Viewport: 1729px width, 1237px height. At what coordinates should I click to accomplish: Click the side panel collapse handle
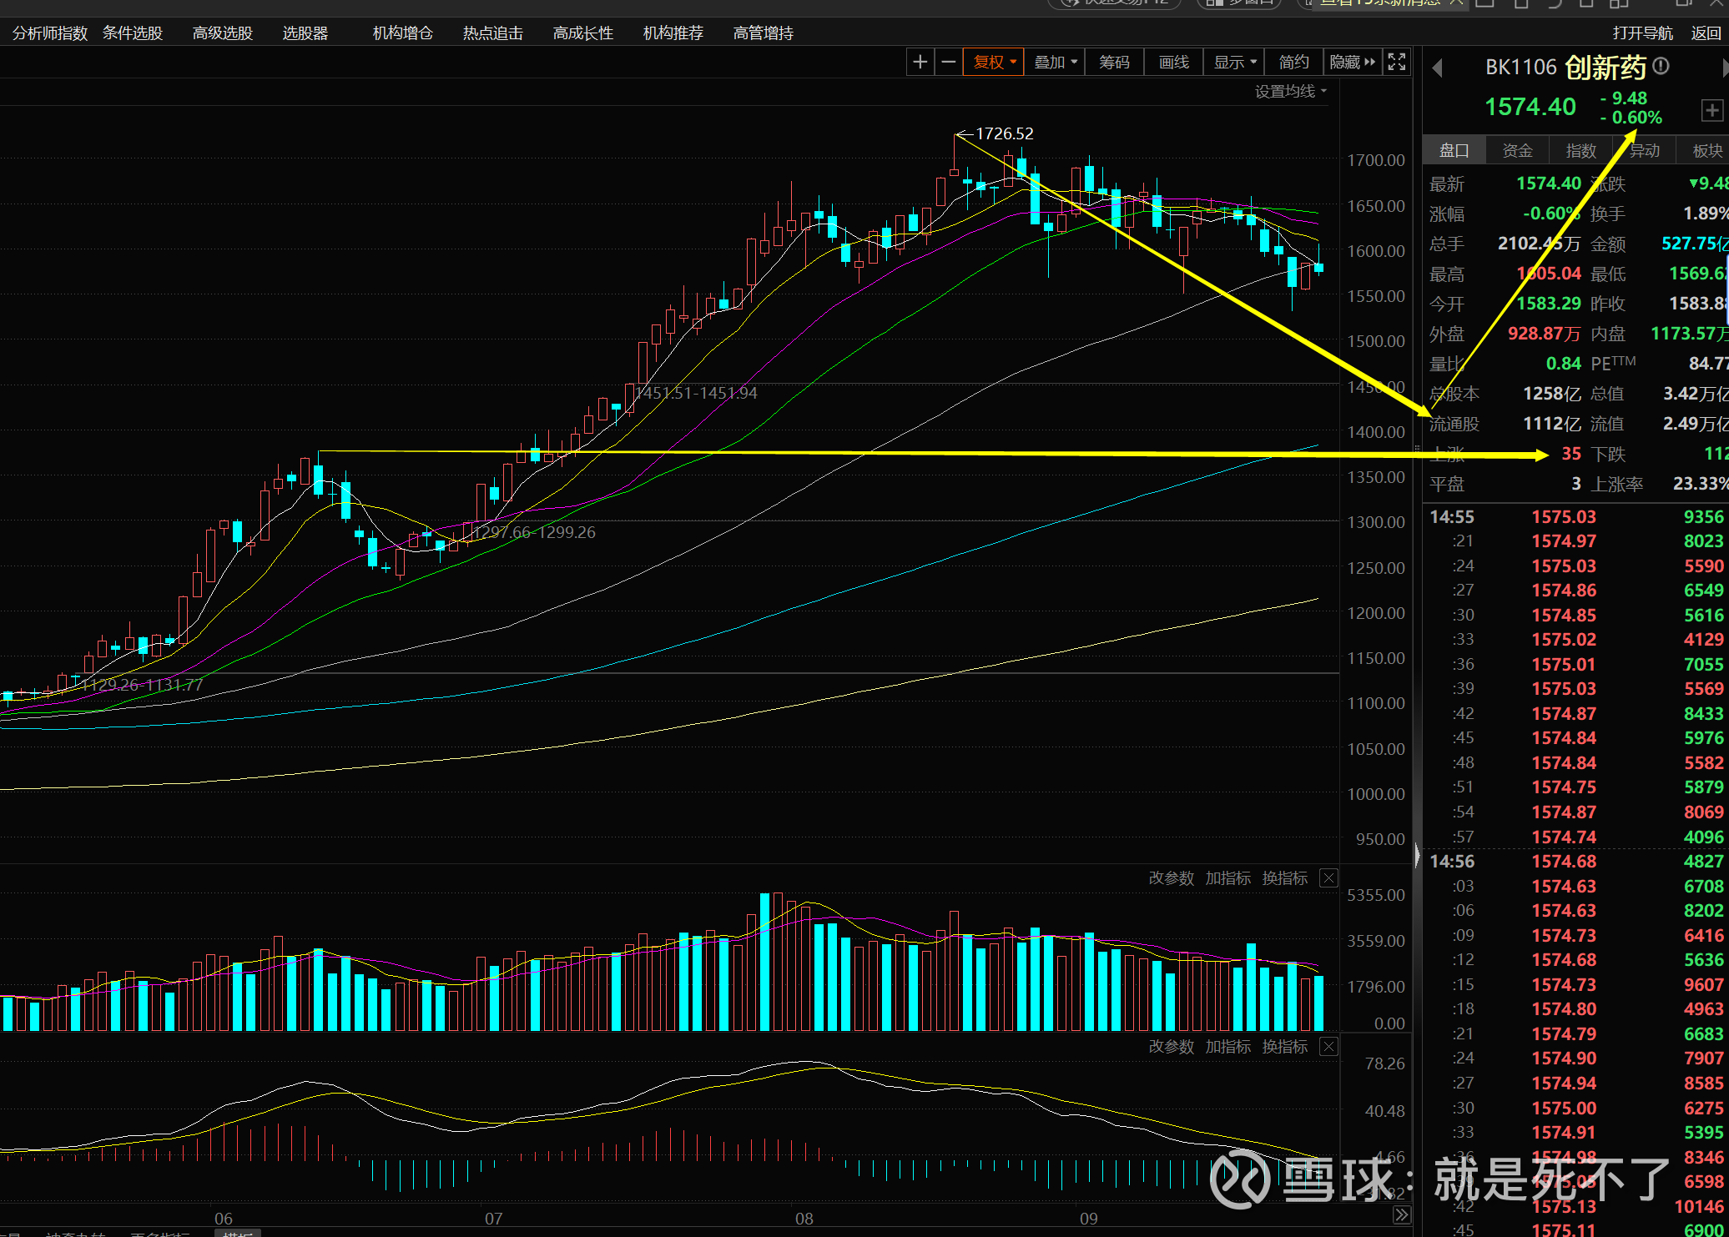pos(1417,854)
